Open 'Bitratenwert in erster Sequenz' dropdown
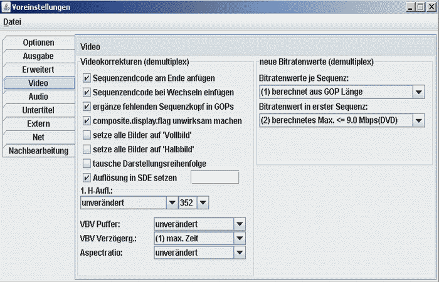Image resolution: width=439 pixels, height=282 pixels. 419,120
